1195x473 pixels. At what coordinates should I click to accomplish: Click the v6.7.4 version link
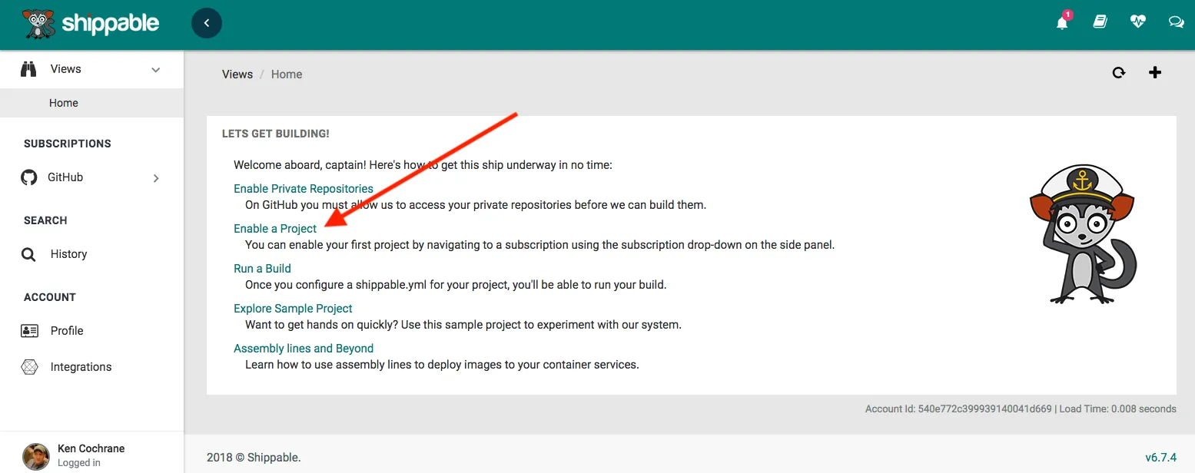coord(1160,458)
